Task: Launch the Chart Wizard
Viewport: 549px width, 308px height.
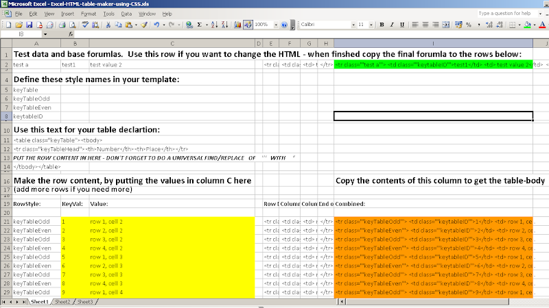Action: pyautogui.click(x=237, y=25)
